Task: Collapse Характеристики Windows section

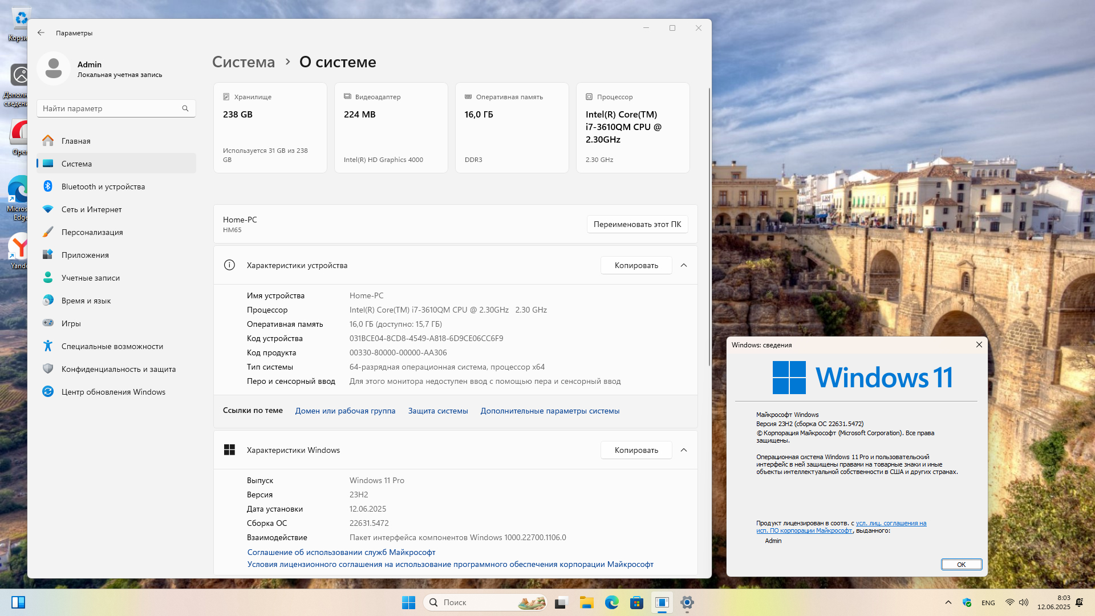Action: pos(684,450)
